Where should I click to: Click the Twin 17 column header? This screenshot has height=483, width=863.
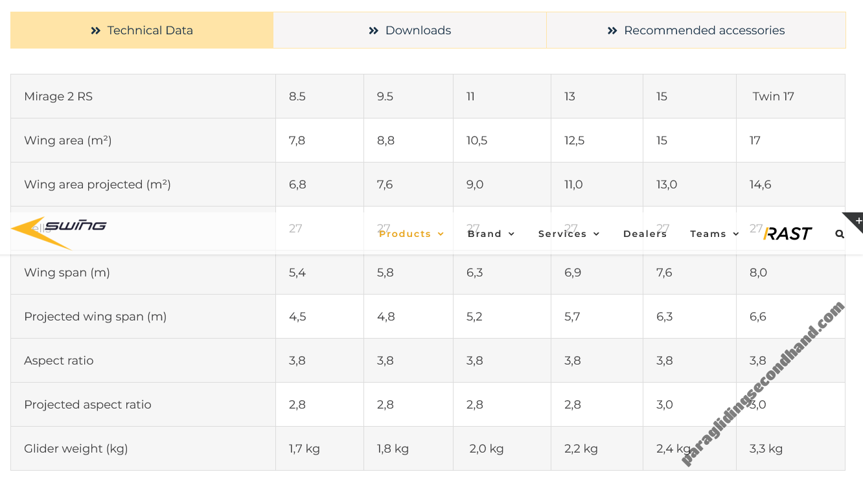click(773, 96)
